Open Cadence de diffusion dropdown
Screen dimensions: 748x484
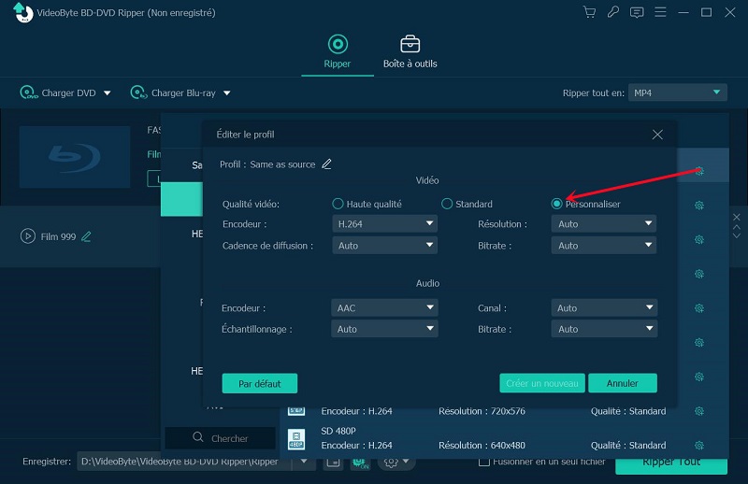click(384, 246)
